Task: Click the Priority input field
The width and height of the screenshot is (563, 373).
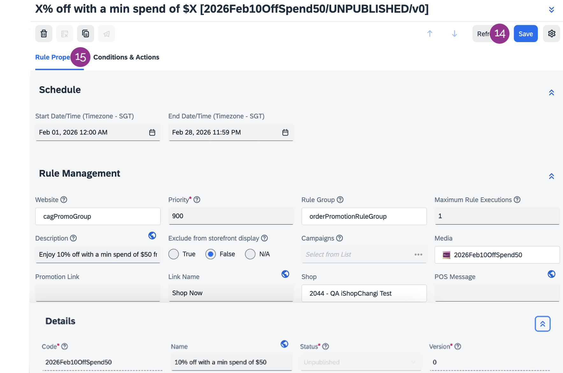Action: tap(231, 216)
